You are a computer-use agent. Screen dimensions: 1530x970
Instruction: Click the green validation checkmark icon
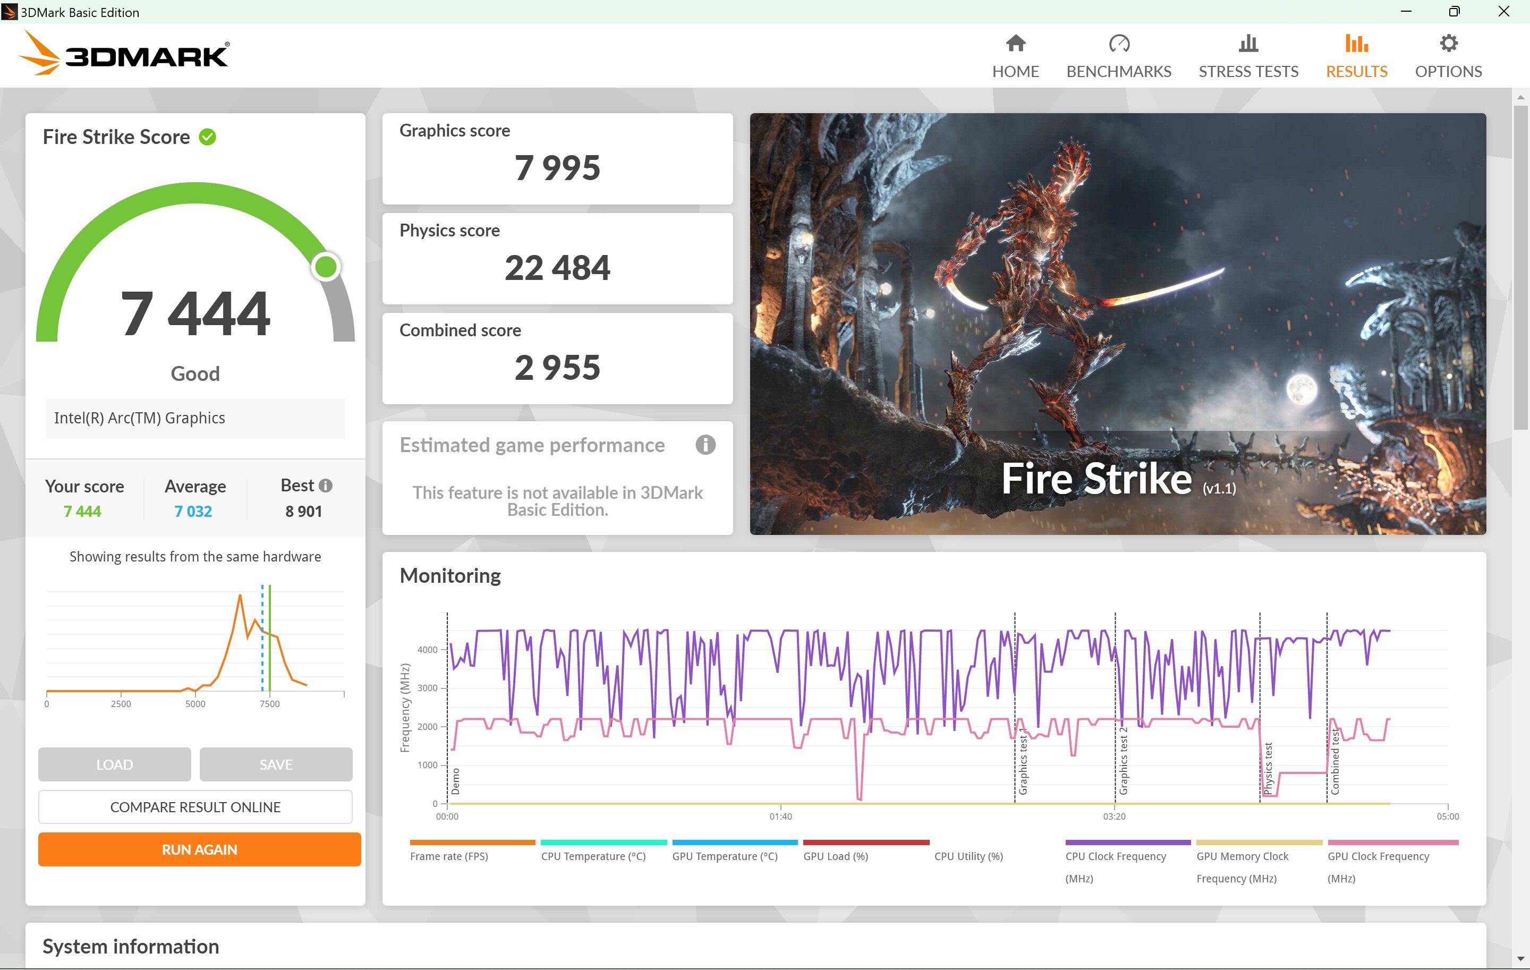[x=208, y=137]
